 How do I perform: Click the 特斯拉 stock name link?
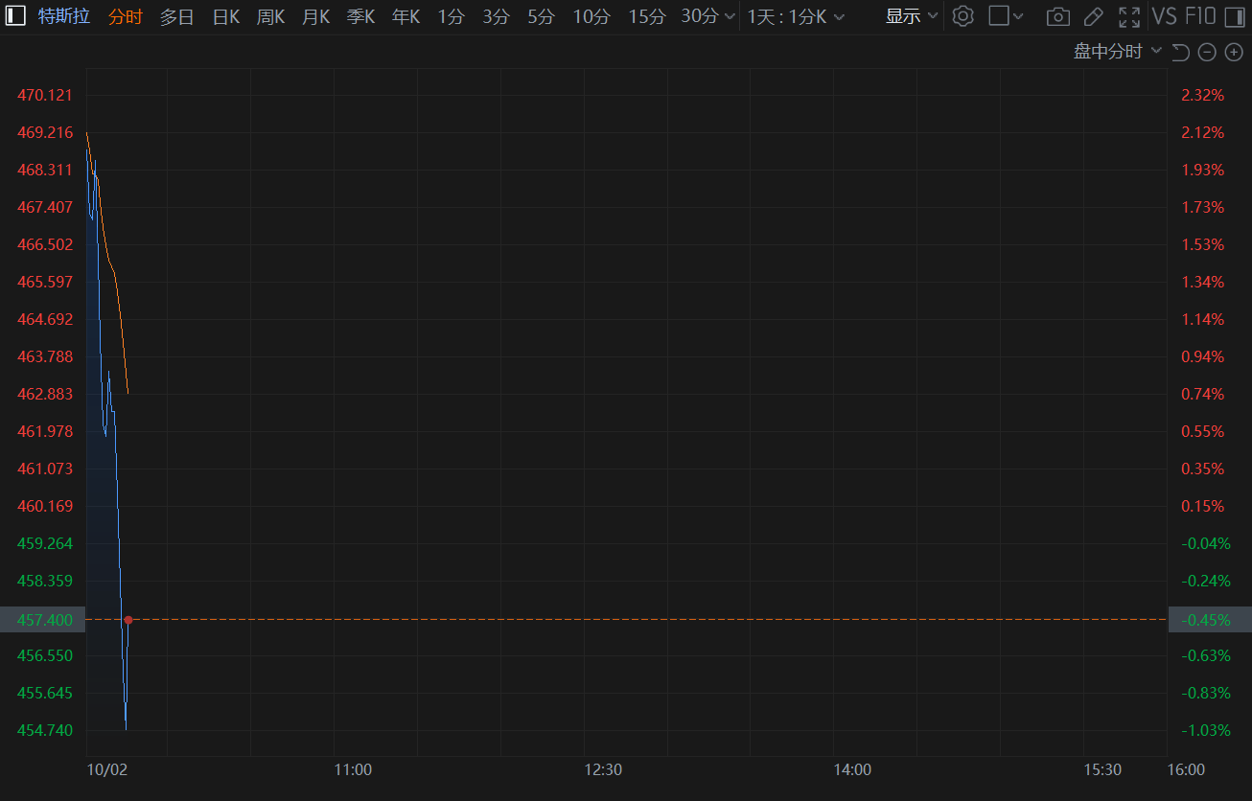click(64, 16)
